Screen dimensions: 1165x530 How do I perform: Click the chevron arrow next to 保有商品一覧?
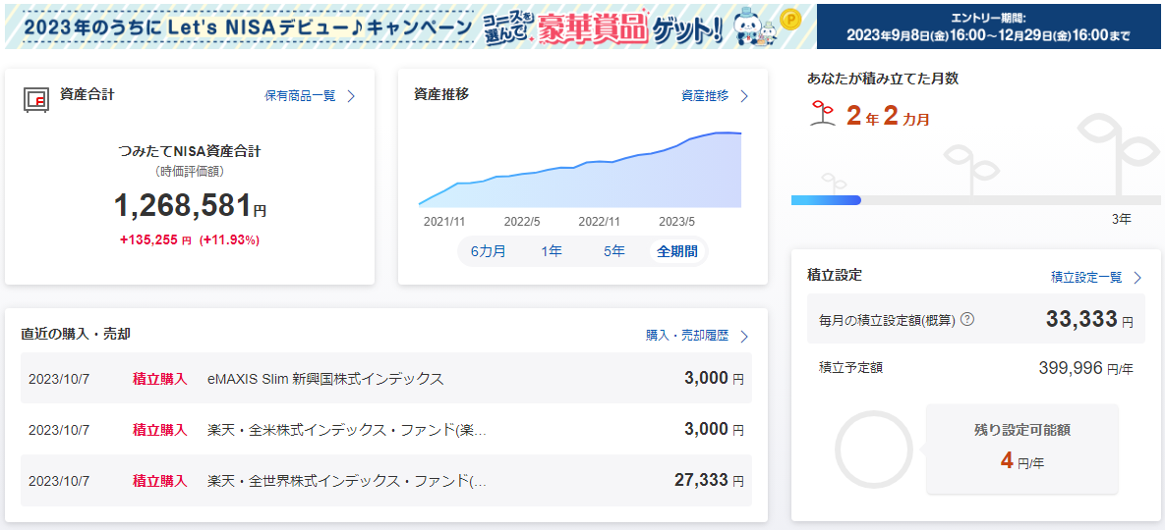tap(351, 96)
